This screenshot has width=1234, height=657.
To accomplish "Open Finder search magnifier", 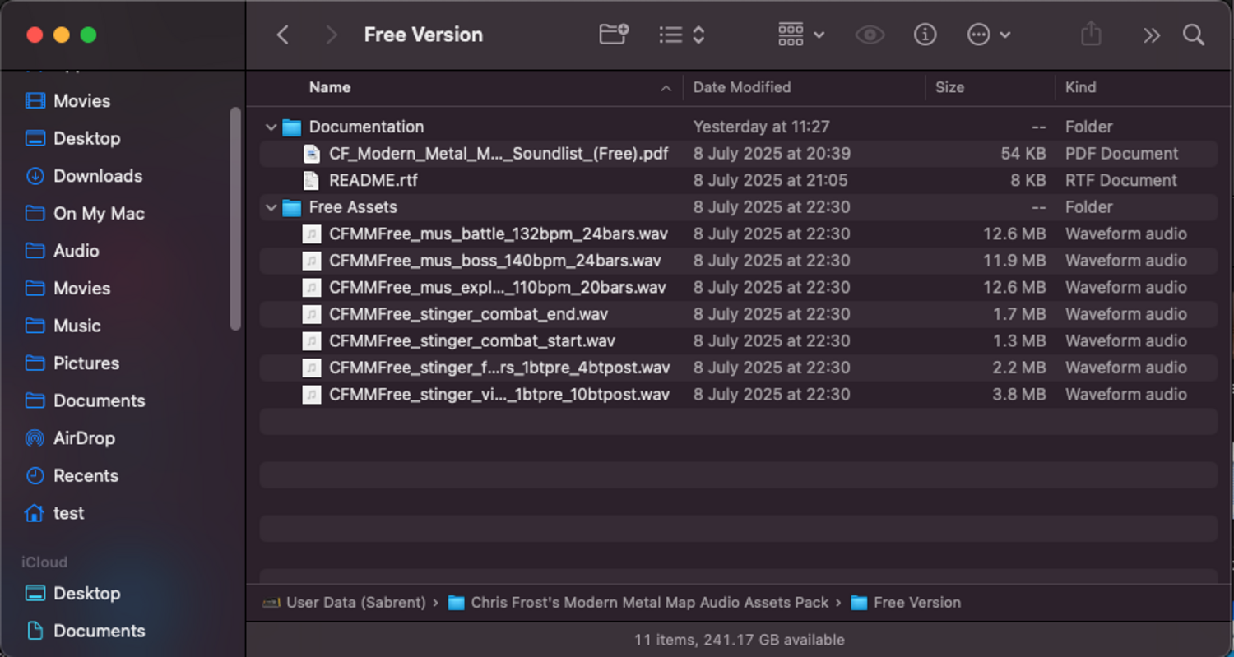I will (x=1194, y=35).
